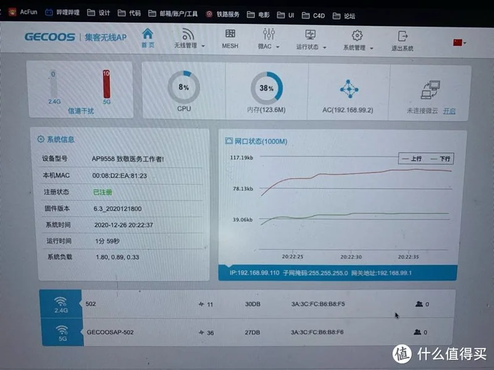494x370 pixels.
Task: Toggle the 上行 series in chart legend
Action: 412,158
